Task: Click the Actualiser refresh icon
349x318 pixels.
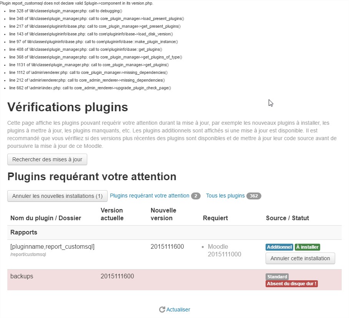Action: pyautogui.click(x=162, y=310)
